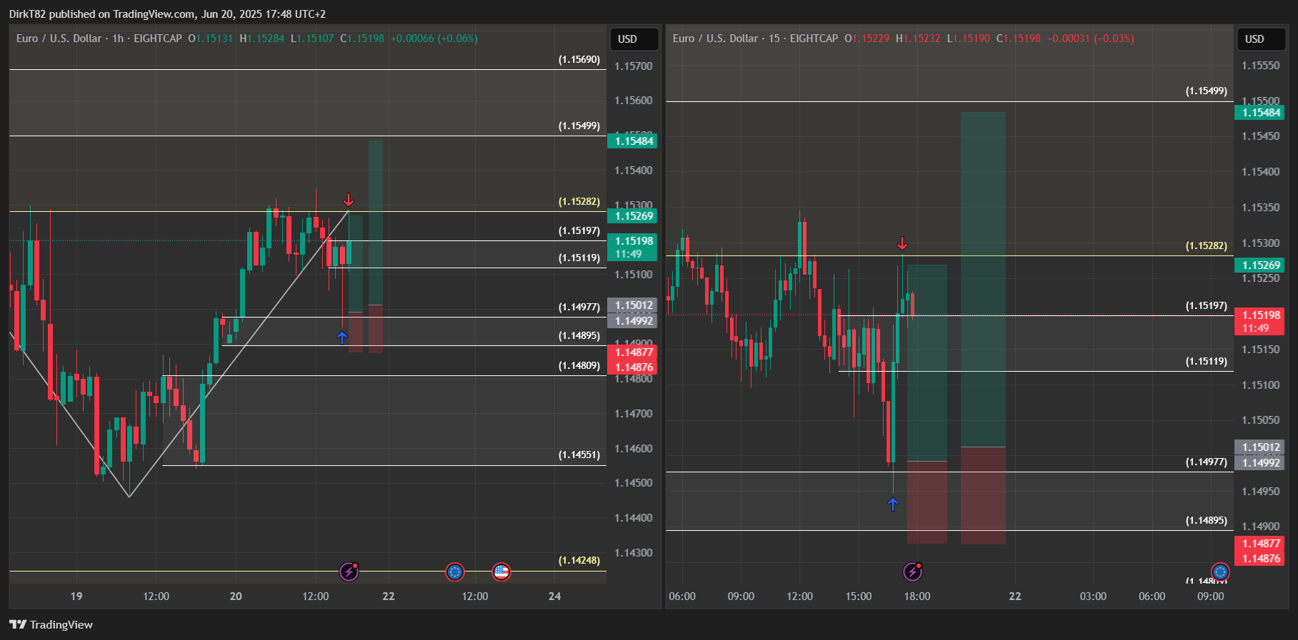Viewport: 1298px width, 640px height.
Task: Click the (1.15690) line label on 1h chart
Action: [579, 60]
